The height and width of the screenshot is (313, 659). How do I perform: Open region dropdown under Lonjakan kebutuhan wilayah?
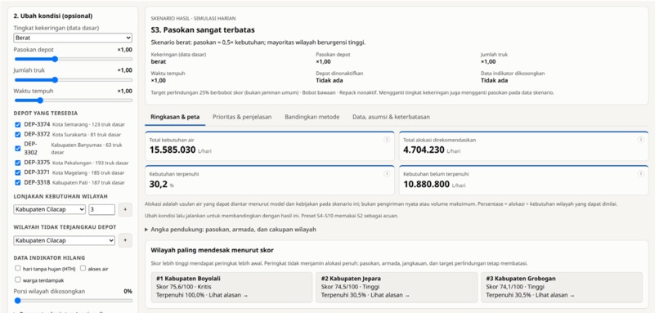[50, 210]
